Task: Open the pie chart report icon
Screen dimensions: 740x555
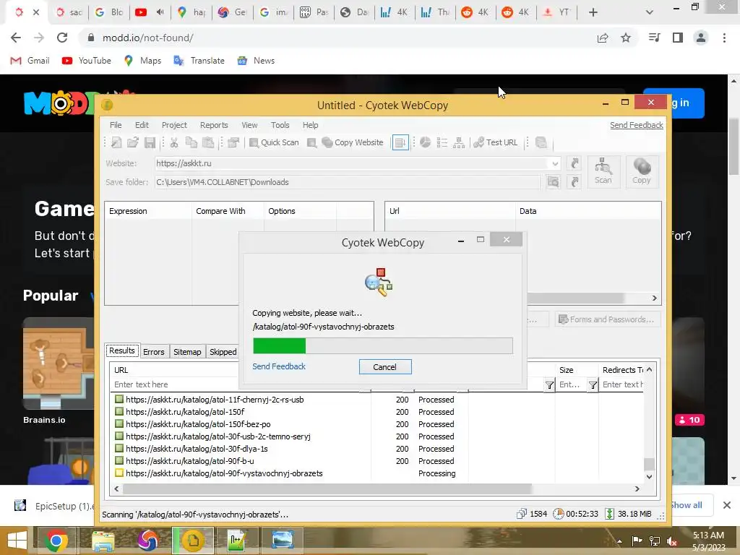Action: [x=425, y=142]
